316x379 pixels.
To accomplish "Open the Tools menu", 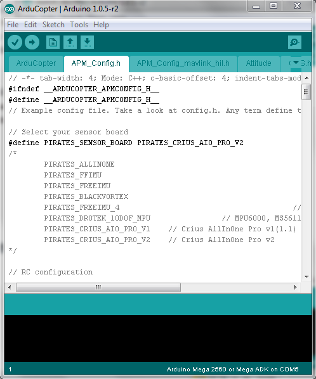I will [x=79, y=25].
